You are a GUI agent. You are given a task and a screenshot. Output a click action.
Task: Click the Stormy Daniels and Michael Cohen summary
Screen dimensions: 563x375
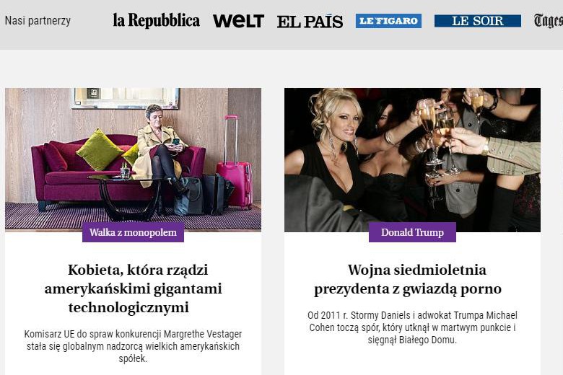(412, 327)
